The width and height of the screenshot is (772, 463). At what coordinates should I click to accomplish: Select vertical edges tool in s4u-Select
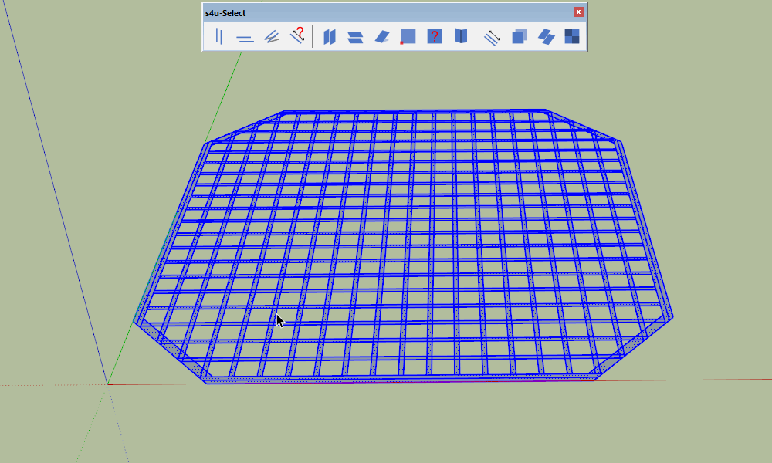219,36
